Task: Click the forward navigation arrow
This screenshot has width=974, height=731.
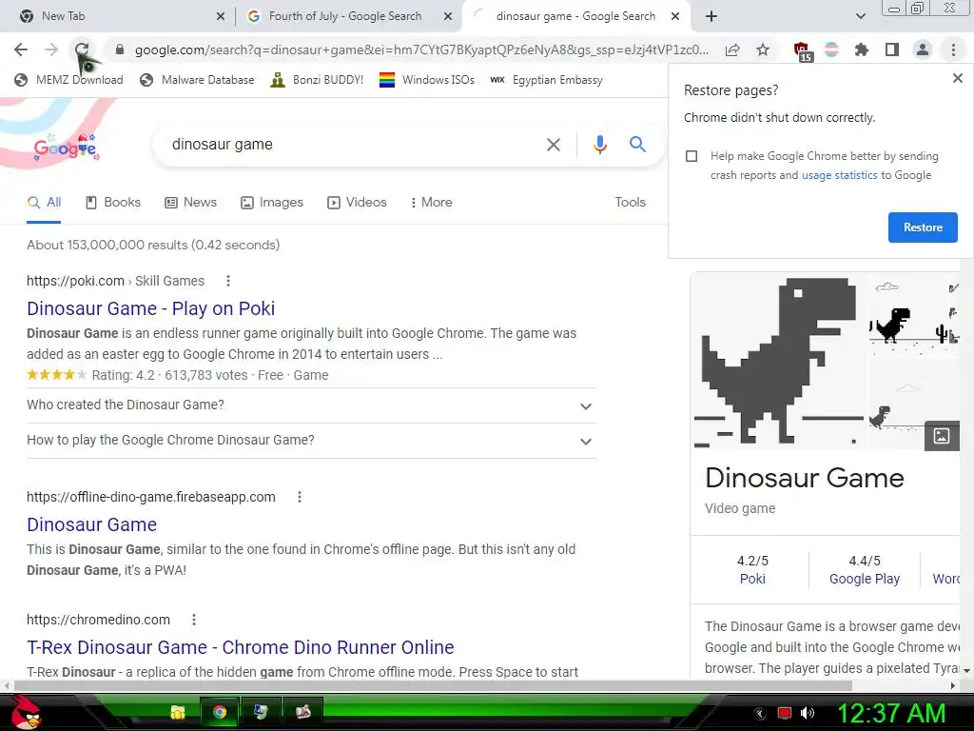Action: 51,49
